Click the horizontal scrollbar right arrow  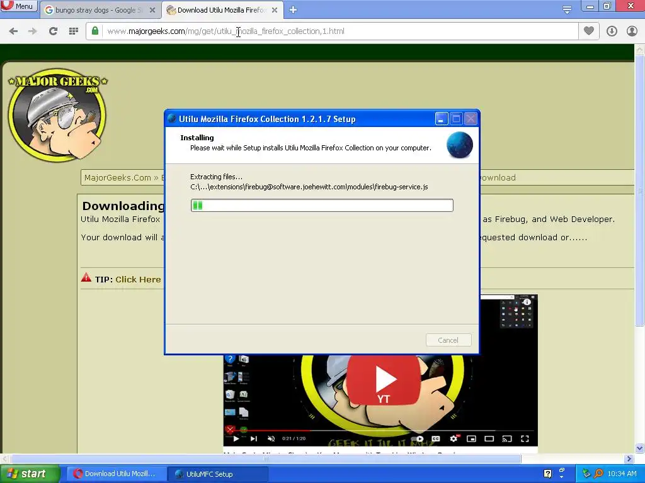click(x=629, y=458)
